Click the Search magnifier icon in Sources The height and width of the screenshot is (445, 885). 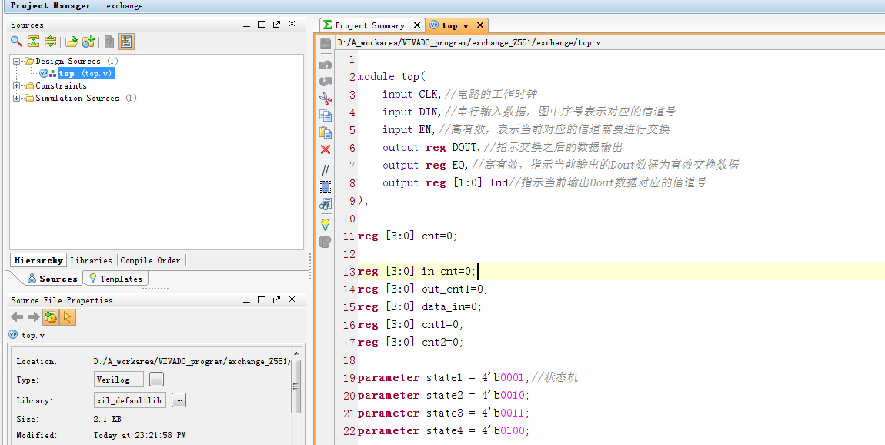[17, 42]
